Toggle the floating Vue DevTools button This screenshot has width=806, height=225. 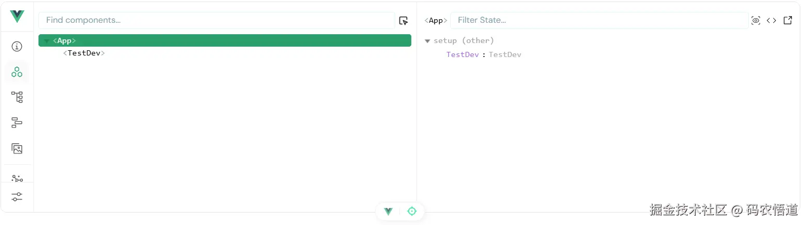coord(388,212)
